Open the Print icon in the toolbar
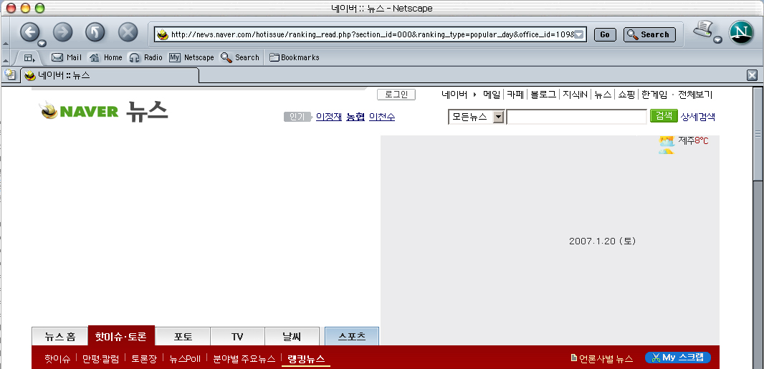The height and width of the screenshot is (369, 764). [x=705, y=29]
